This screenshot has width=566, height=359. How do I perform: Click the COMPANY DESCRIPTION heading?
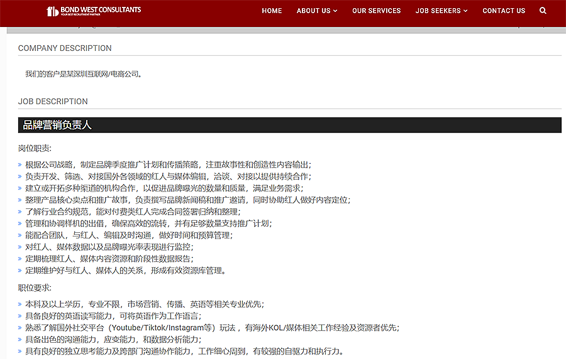65,48
